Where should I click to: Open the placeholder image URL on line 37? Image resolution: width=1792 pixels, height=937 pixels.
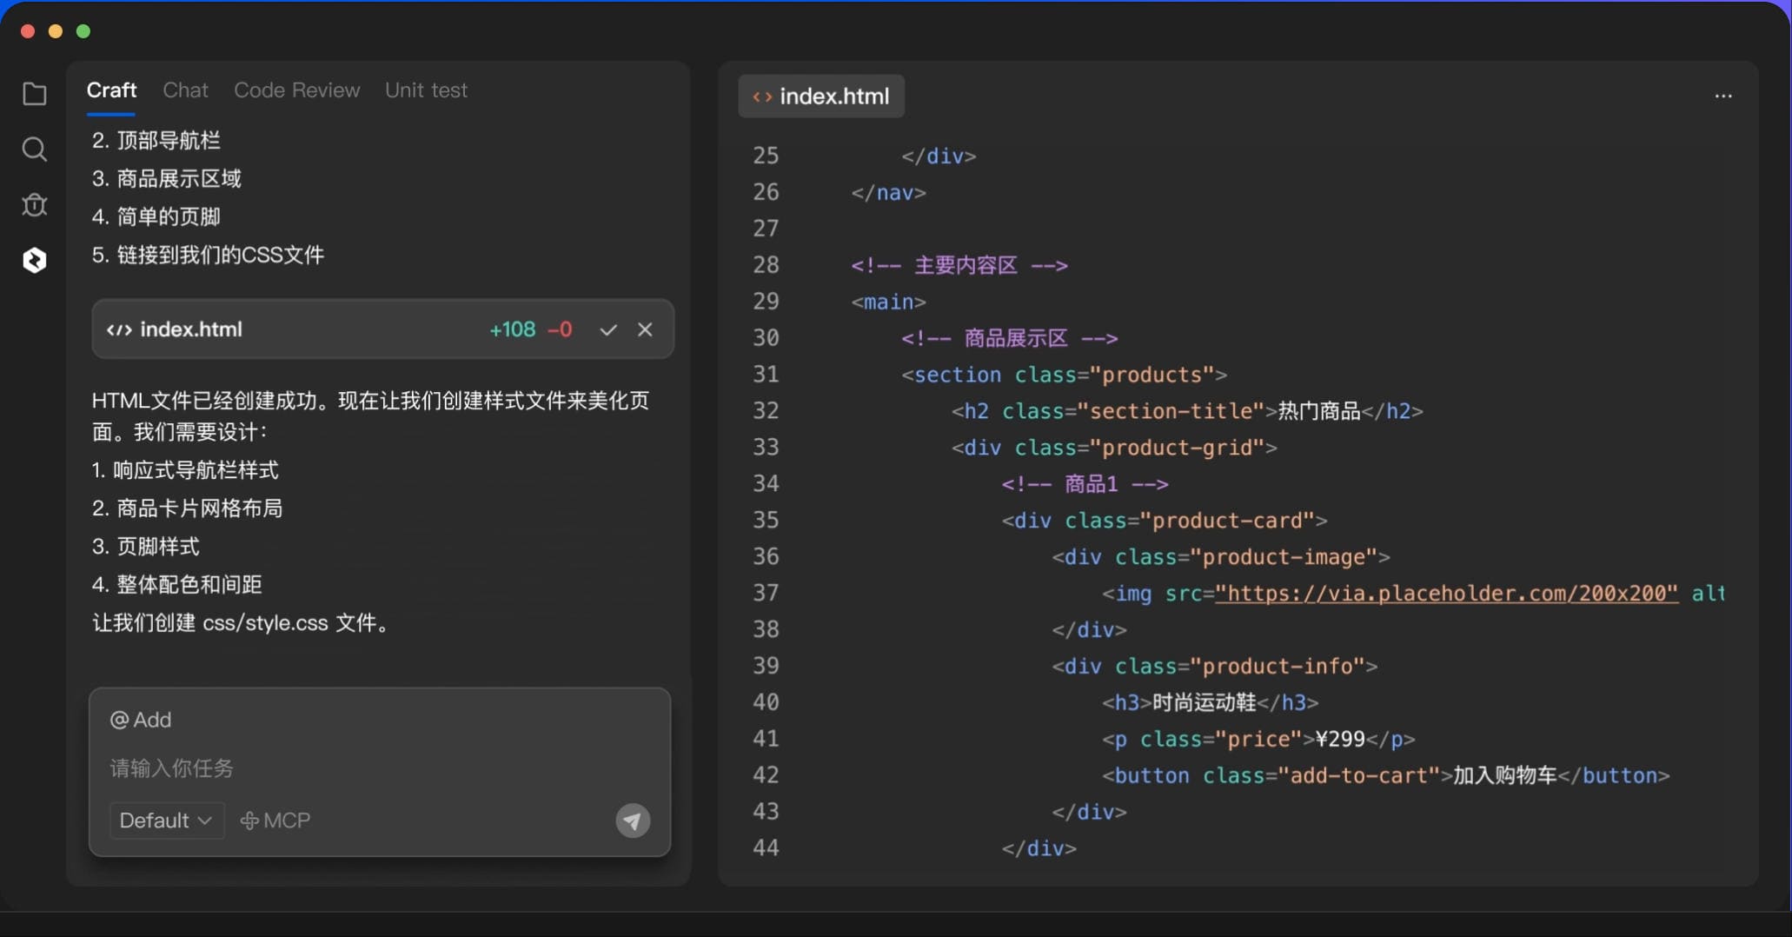(1447, 594)
